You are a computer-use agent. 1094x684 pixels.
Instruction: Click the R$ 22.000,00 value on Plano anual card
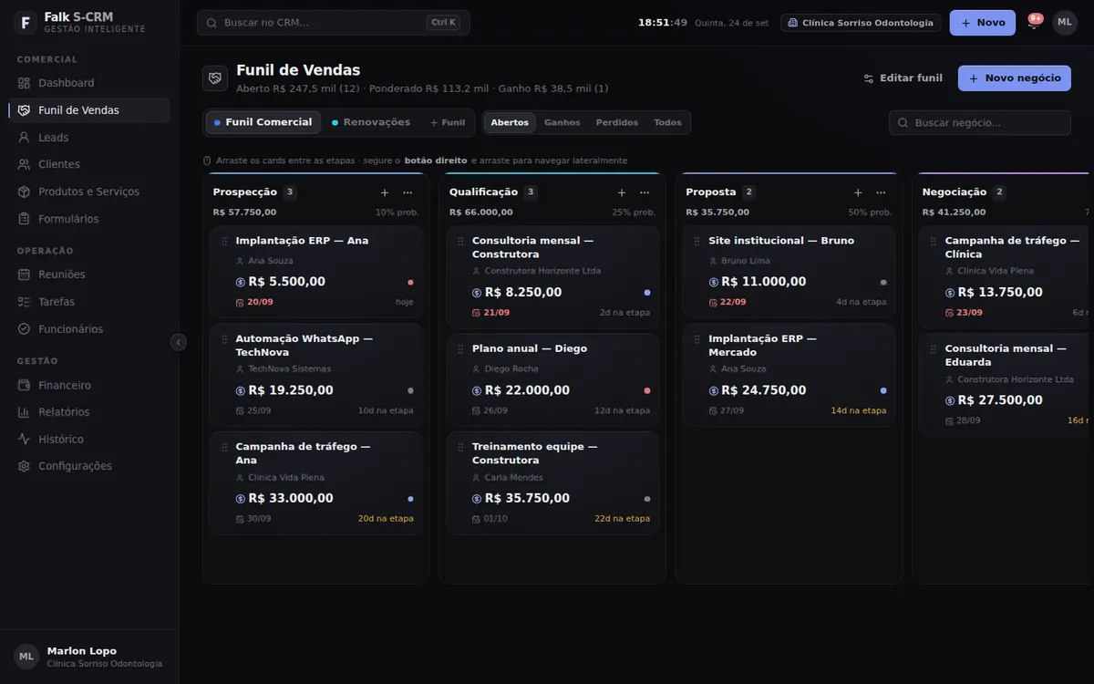(527, 390)
